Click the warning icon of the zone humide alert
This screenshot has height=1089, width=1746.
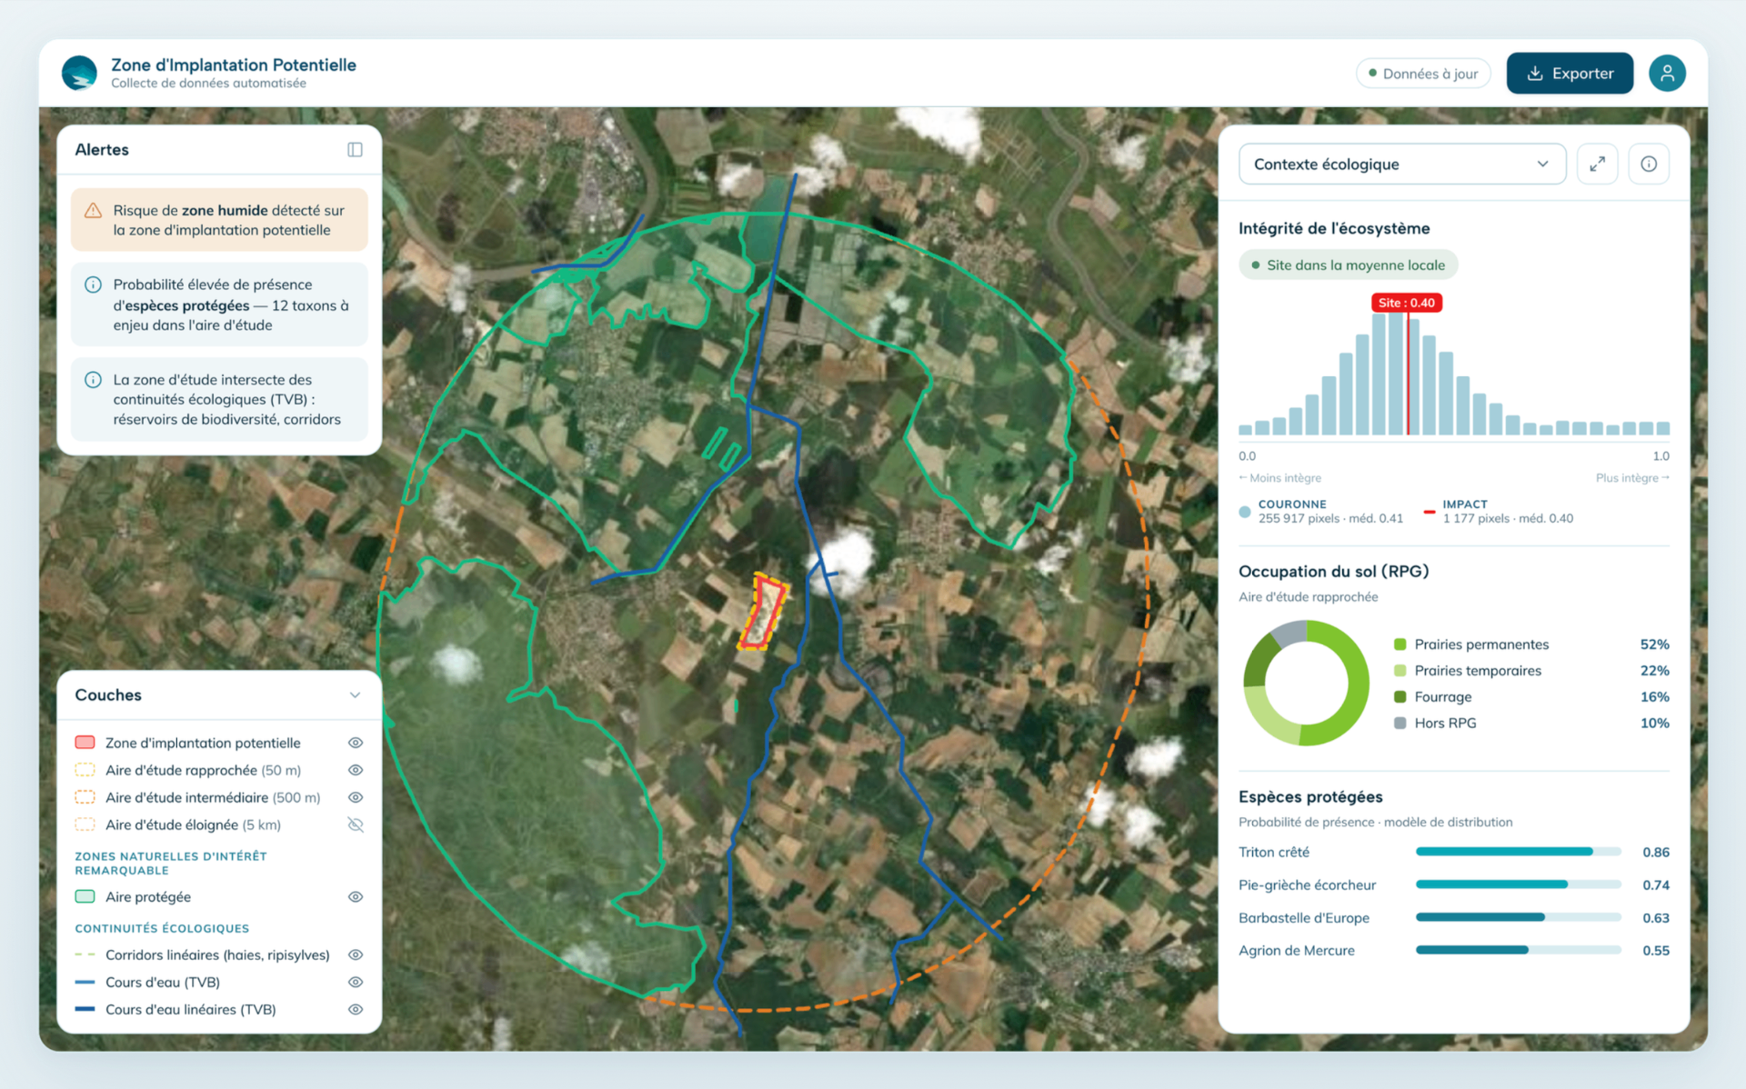93,210
